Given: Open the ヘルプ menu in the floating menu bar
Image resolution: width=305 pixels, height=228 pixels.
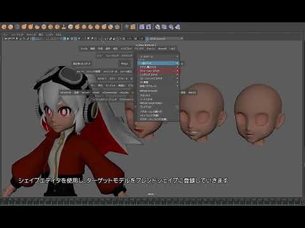Looking at the screenshot, I should 172,49.
